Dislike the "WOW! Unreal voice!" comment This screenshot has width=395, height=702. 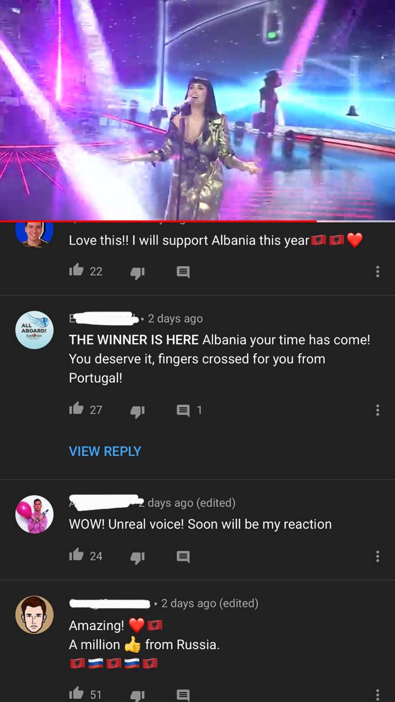pos(137,557)
